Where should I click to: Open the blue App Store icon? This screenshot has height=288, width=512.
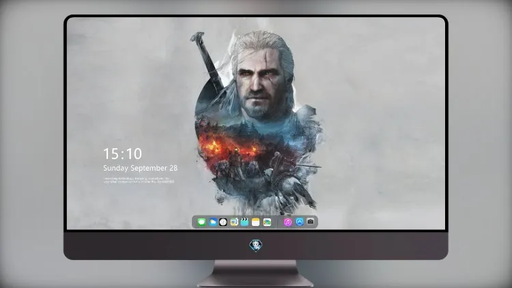(300, 222)
